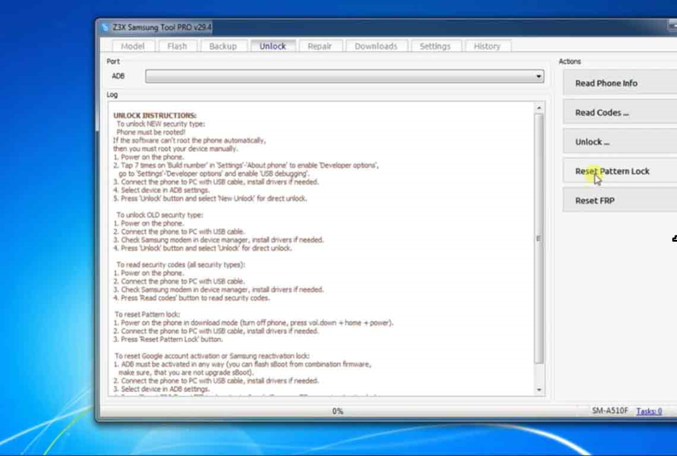Viewport: 677px width, 456px height.
Task: View the History tab
Action: point(487,46)
